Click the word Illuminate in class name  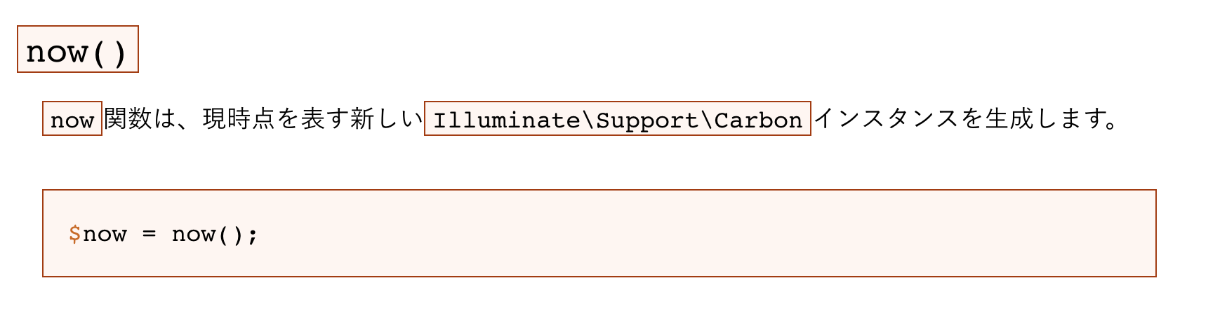click(x=506, y=120)
